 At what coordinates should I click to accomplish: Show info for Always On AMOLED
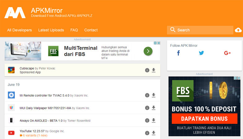click(147, 120)
